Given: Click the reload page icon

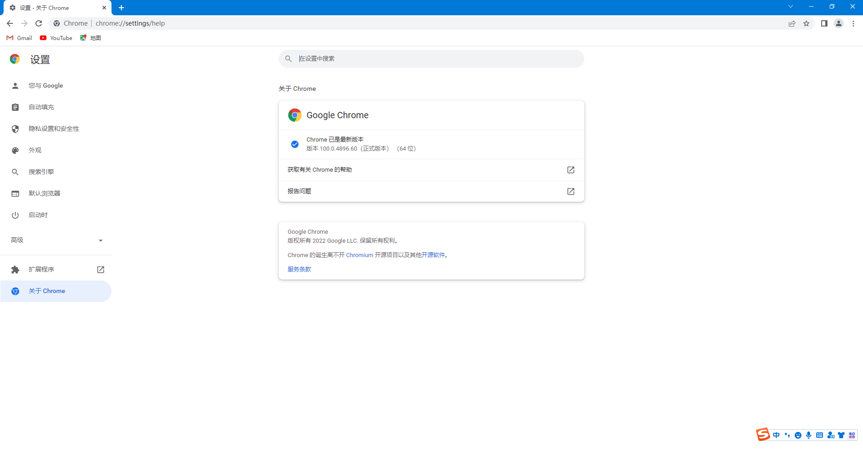Looking at the screenshot, I should tap(39, 23).
